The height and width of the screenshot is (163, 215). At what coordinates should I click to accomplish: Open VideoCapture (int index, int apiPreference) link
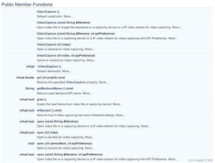pyautogui.click(x=46, y=56)
